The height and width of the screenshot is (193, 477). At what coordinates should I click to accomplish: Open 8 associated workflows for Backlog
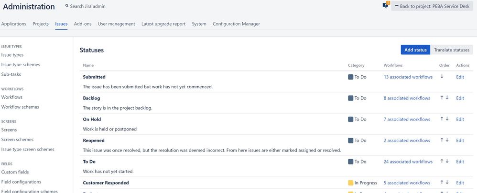(407, 98)
